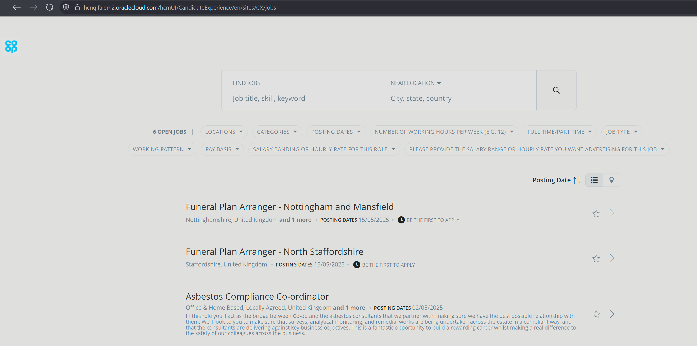Click the FIND JOBS label
697x346 pixels.
pyautogui.click(x=246, y=83)
